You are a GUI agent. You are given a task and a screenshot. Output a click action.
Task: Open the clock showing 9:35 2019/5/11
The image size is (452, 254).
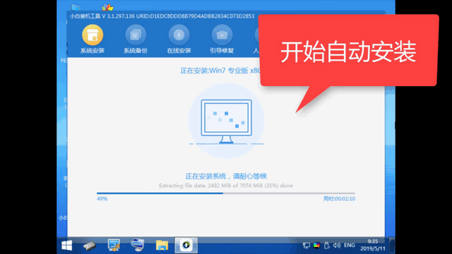(x=372, y=245)
